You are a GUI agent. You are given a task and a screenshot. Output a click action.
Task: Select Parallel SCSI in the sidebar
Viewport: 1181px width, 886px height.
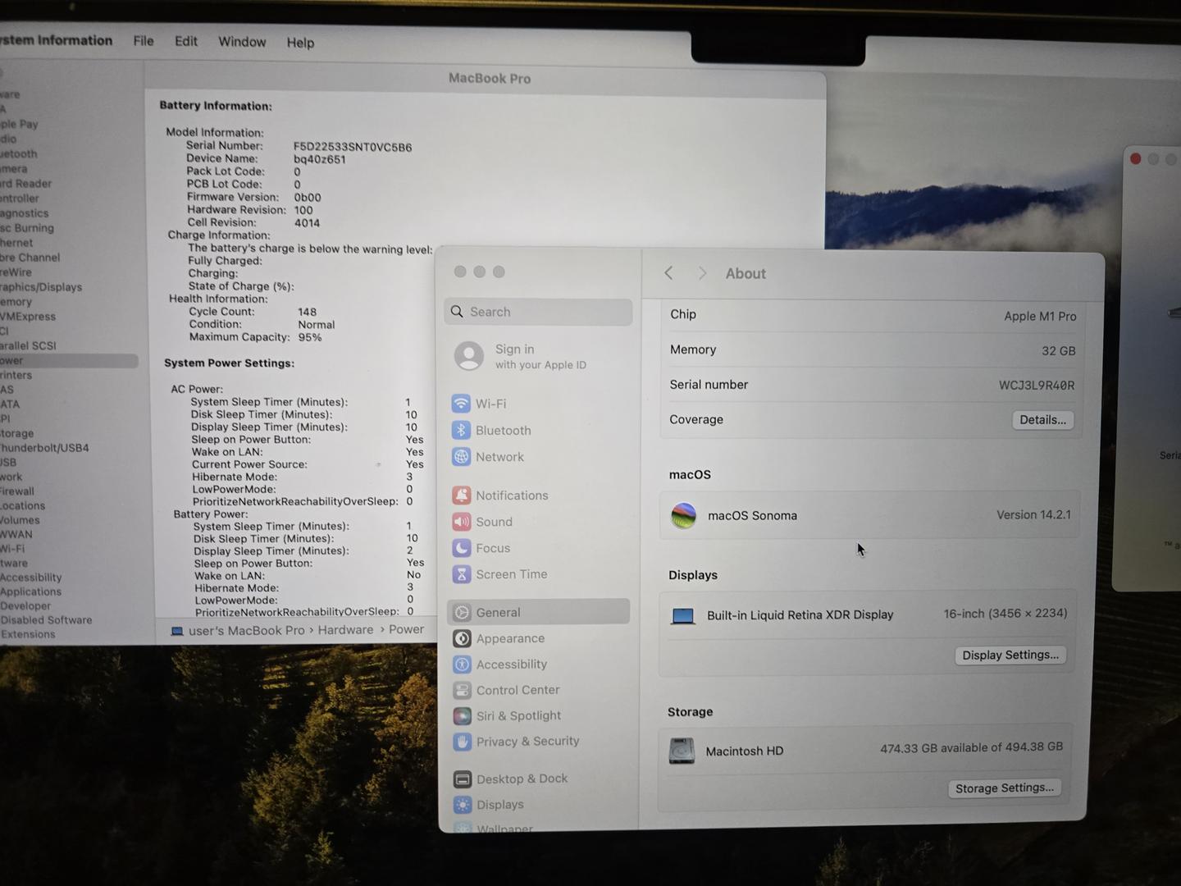pos(28,345)
